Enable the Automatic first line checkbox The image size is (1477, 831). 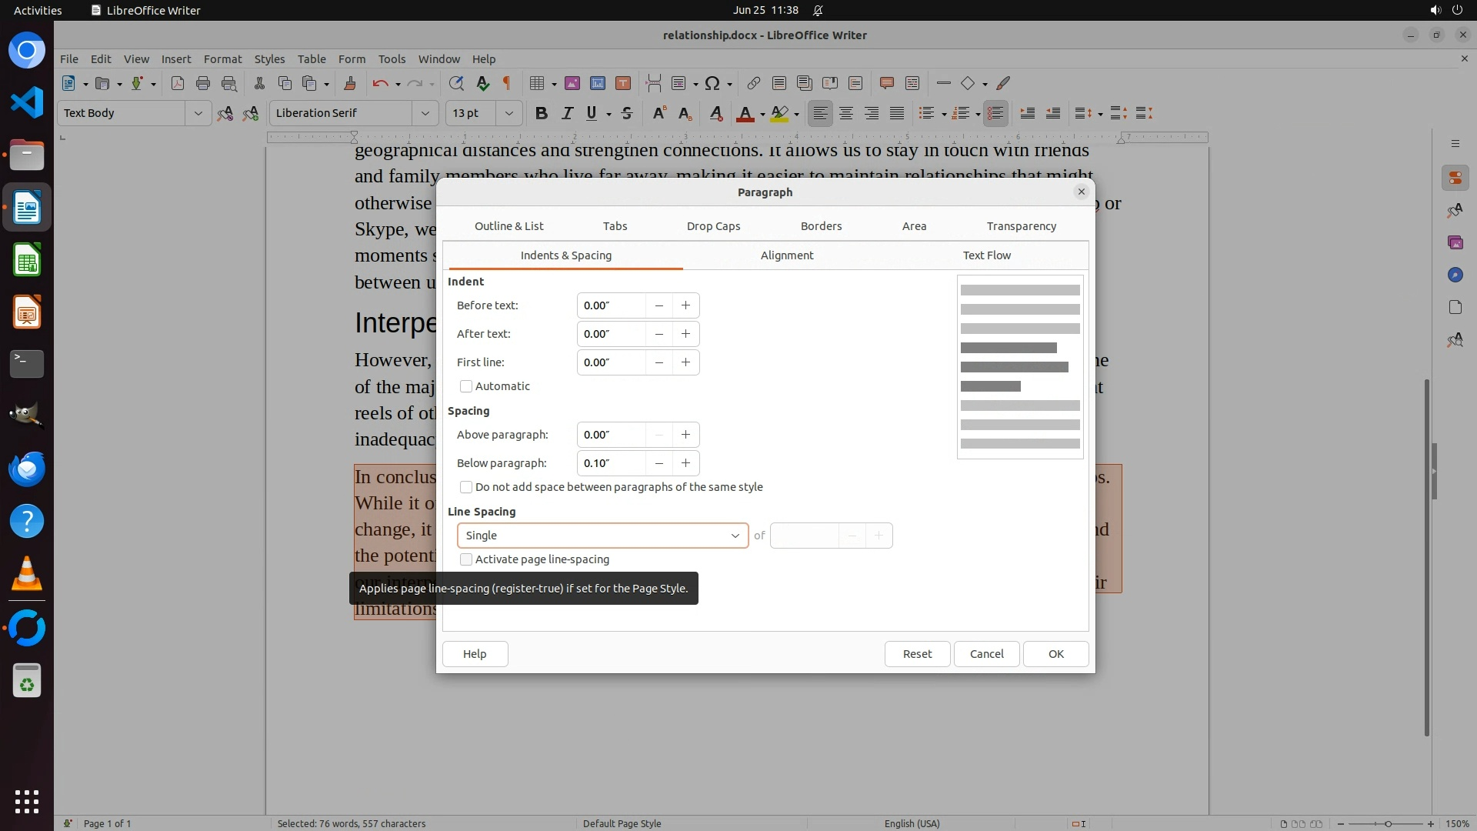(x=466, y=386)
